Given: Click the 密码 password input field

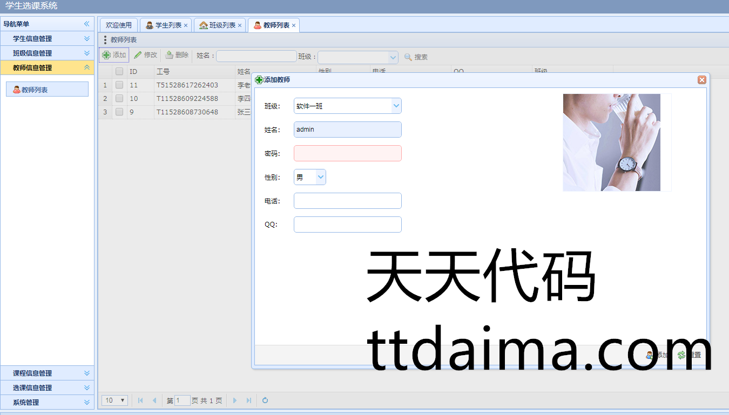Looking at the screenshot, I should click(x=347, y=153).
